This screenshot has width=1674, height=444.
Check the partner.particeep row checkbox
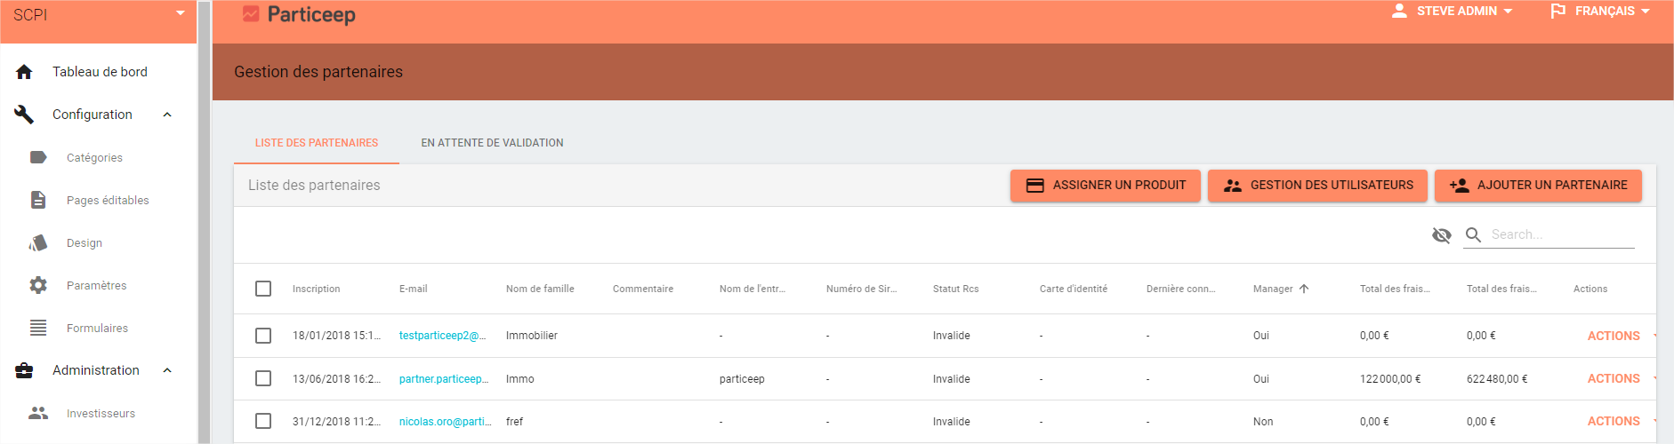coord(263,378)
